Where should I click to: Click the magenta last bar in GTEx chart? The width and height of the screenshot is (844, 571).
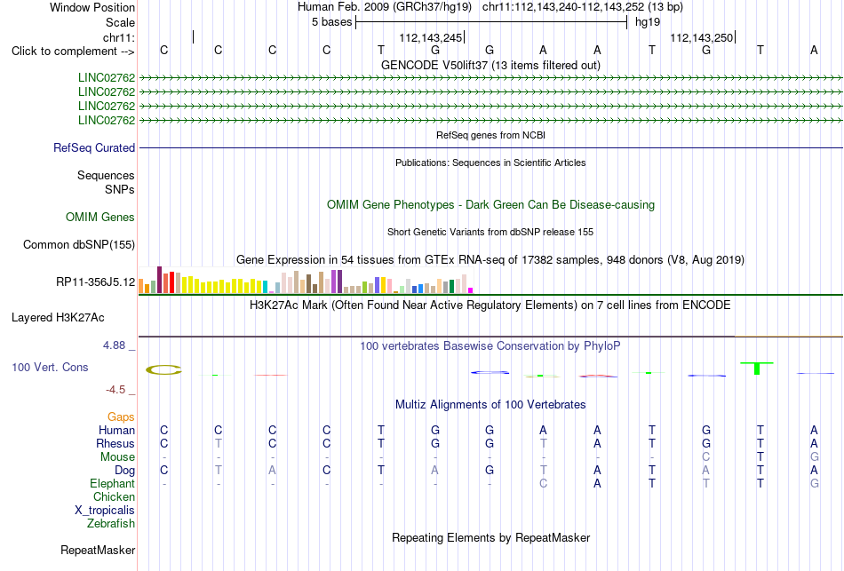471,290
